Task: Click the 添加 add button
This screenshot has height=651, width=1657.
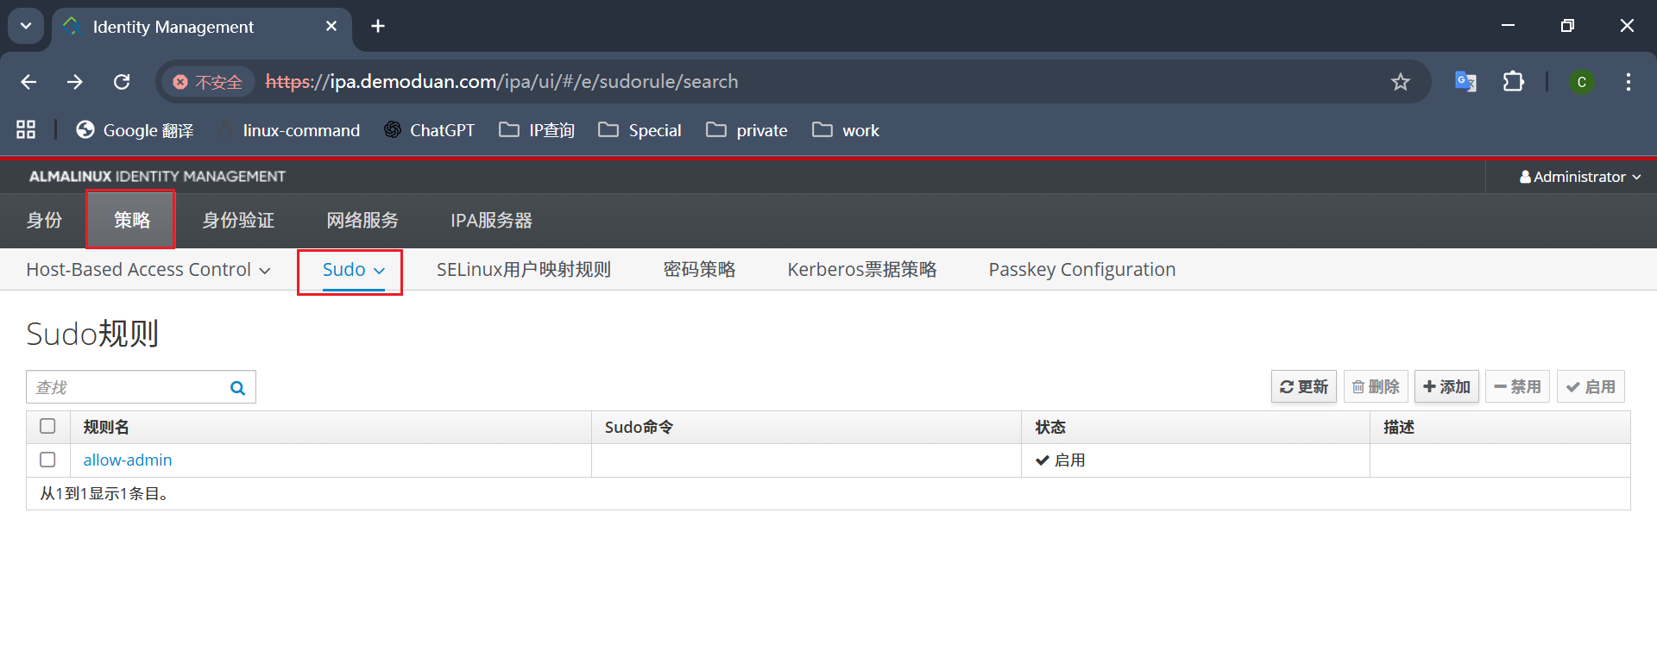Action: (1446, 387)
